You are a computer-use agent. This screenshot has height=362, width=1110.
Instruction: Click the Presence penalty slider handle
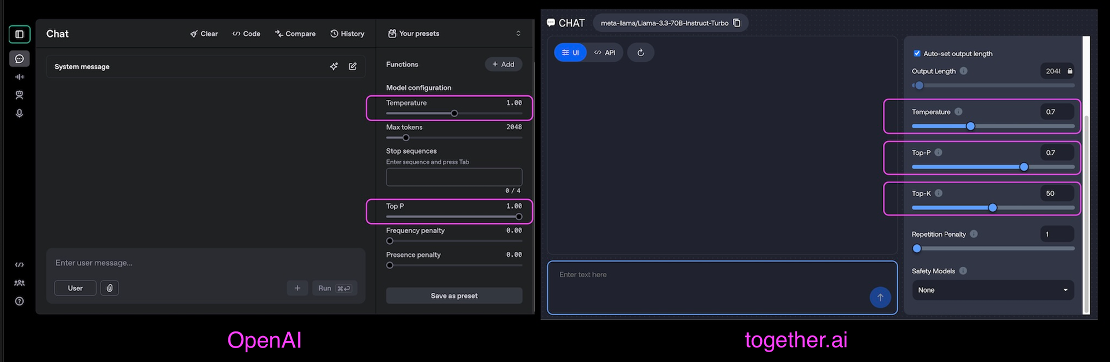390,266
